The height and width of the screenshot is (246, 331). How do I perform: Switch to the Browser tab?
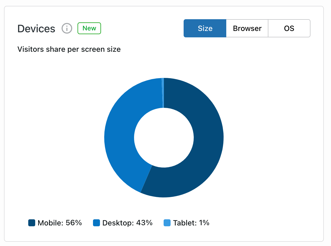click(247, 28)
